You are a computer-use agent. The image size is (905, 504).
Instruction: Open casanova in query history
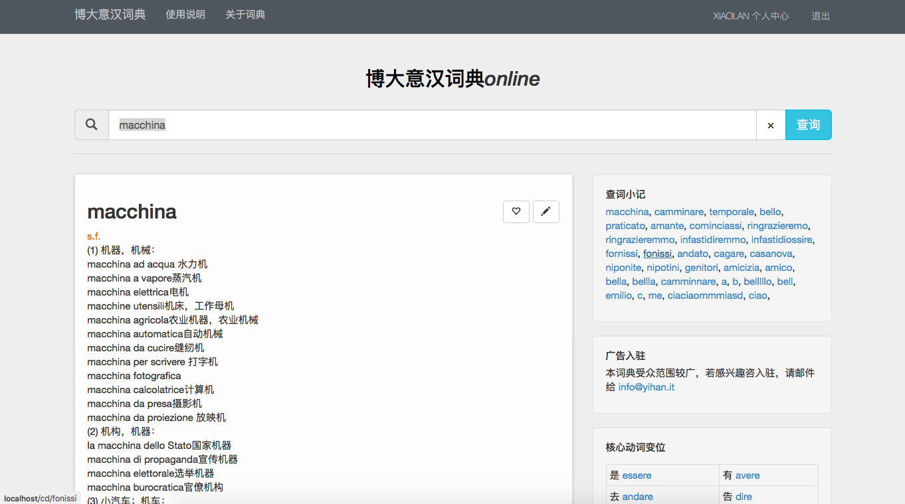[771, 254]
